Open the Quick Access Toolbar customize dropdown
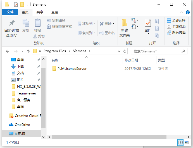This screenshot has height=148, width=193. click(x=27, y=5)
